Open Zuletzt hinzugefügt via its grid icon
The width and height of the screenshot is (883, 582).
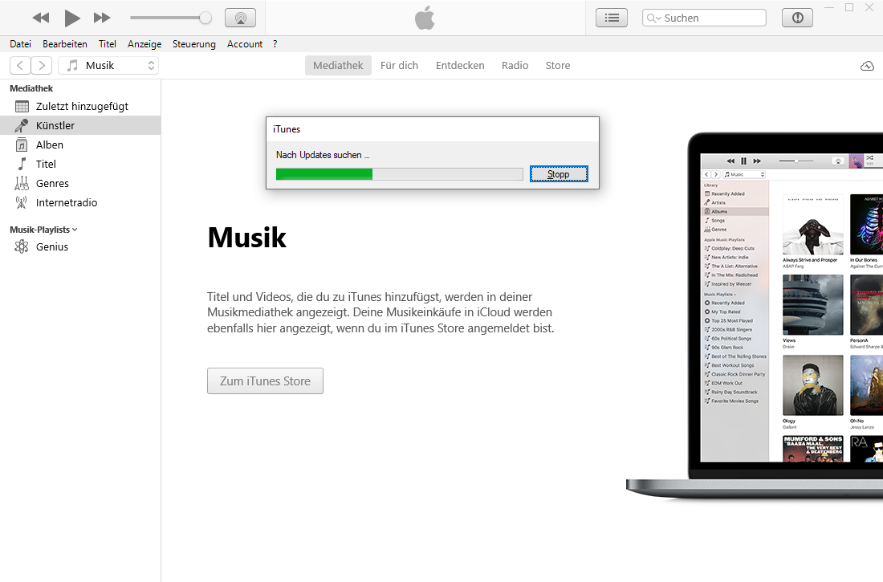[22, 106]
